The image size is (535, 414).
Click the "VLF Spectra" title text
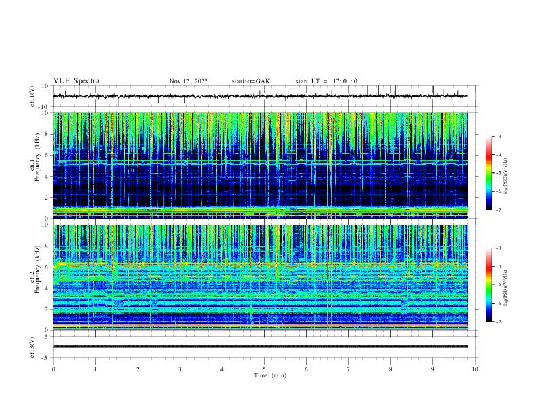point(76,81)
